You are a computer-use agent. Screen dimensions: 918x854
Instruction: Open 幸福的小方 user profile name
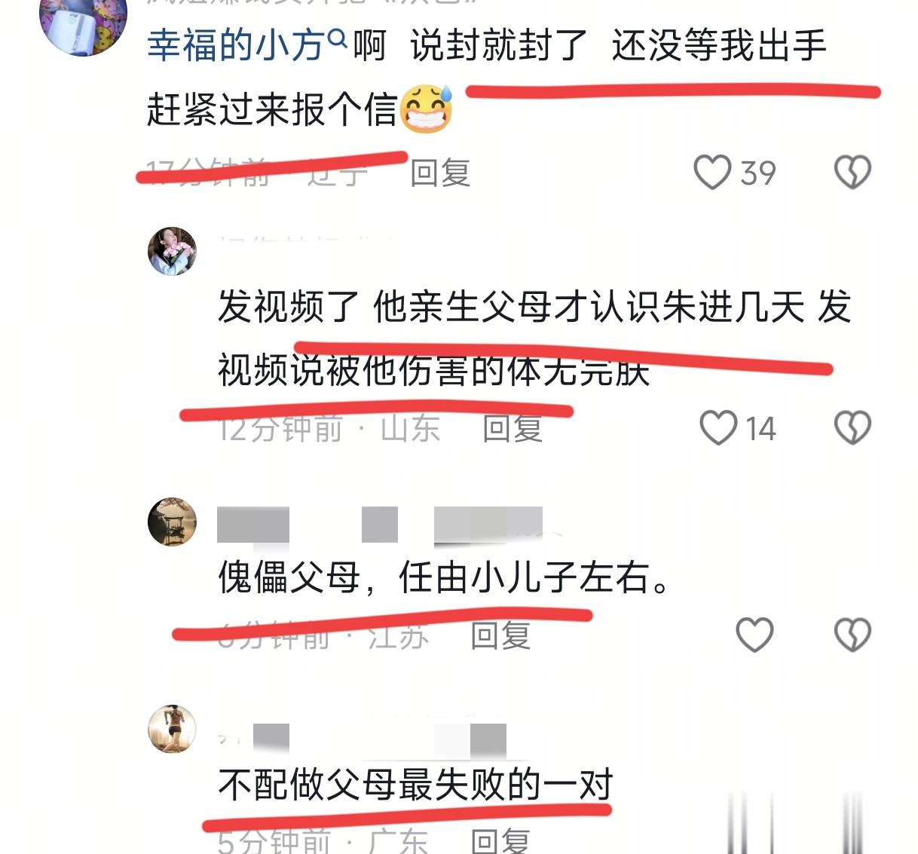[x=236, y=45]
